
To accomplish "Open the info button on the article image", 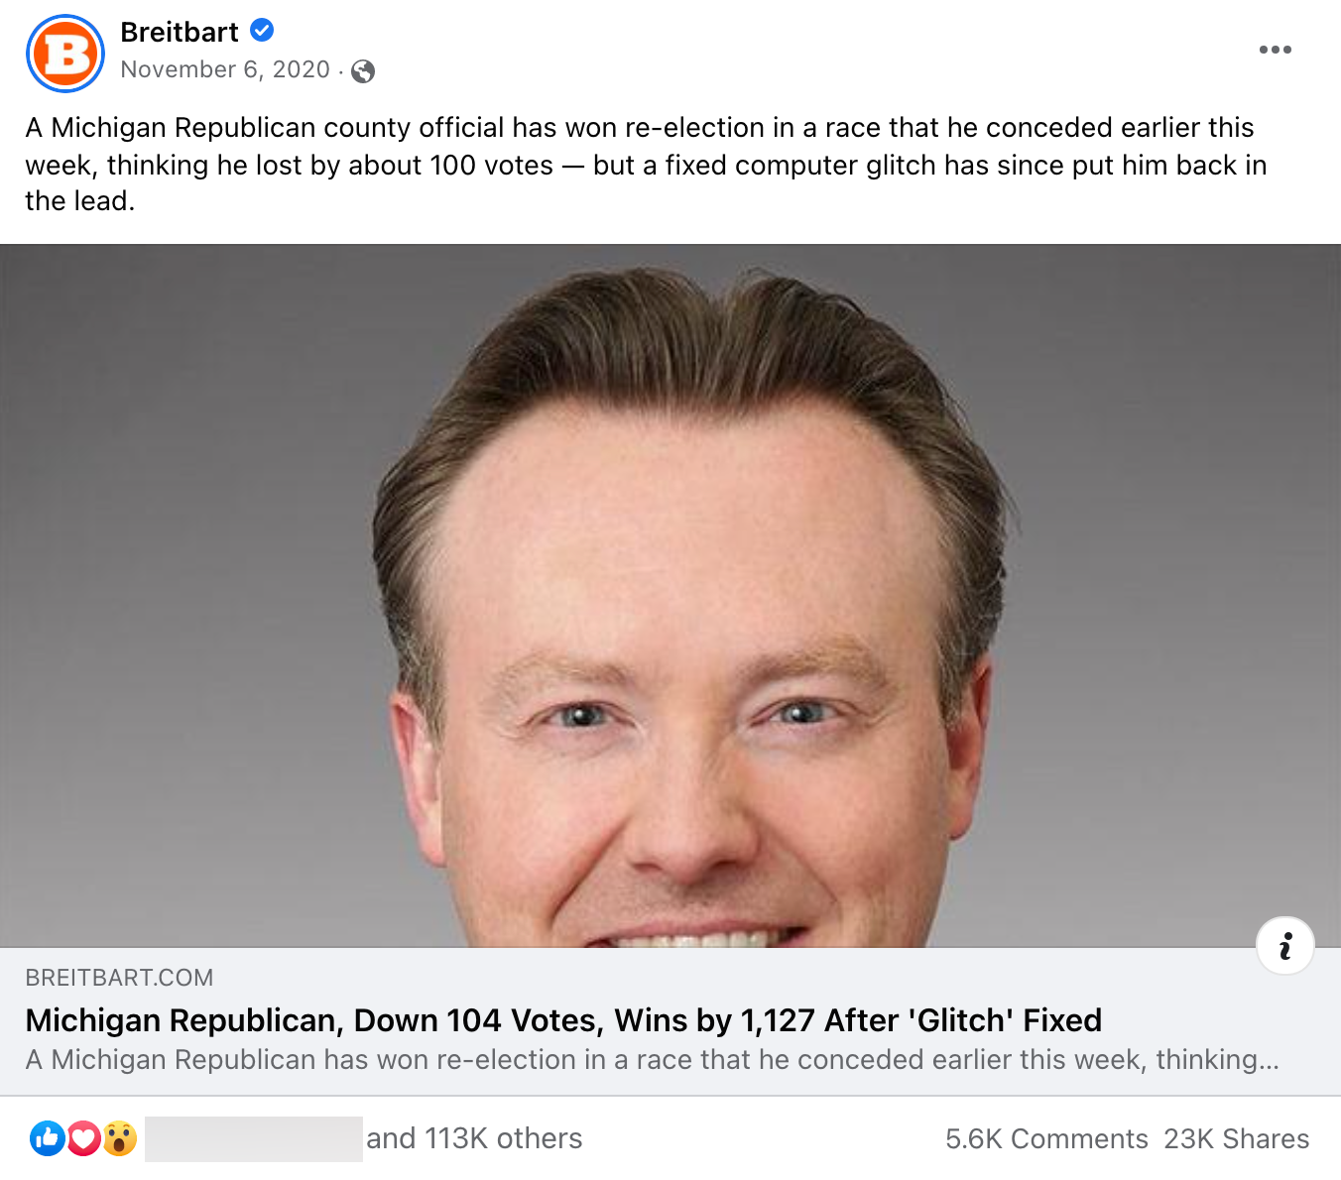I will (1285, 946).
